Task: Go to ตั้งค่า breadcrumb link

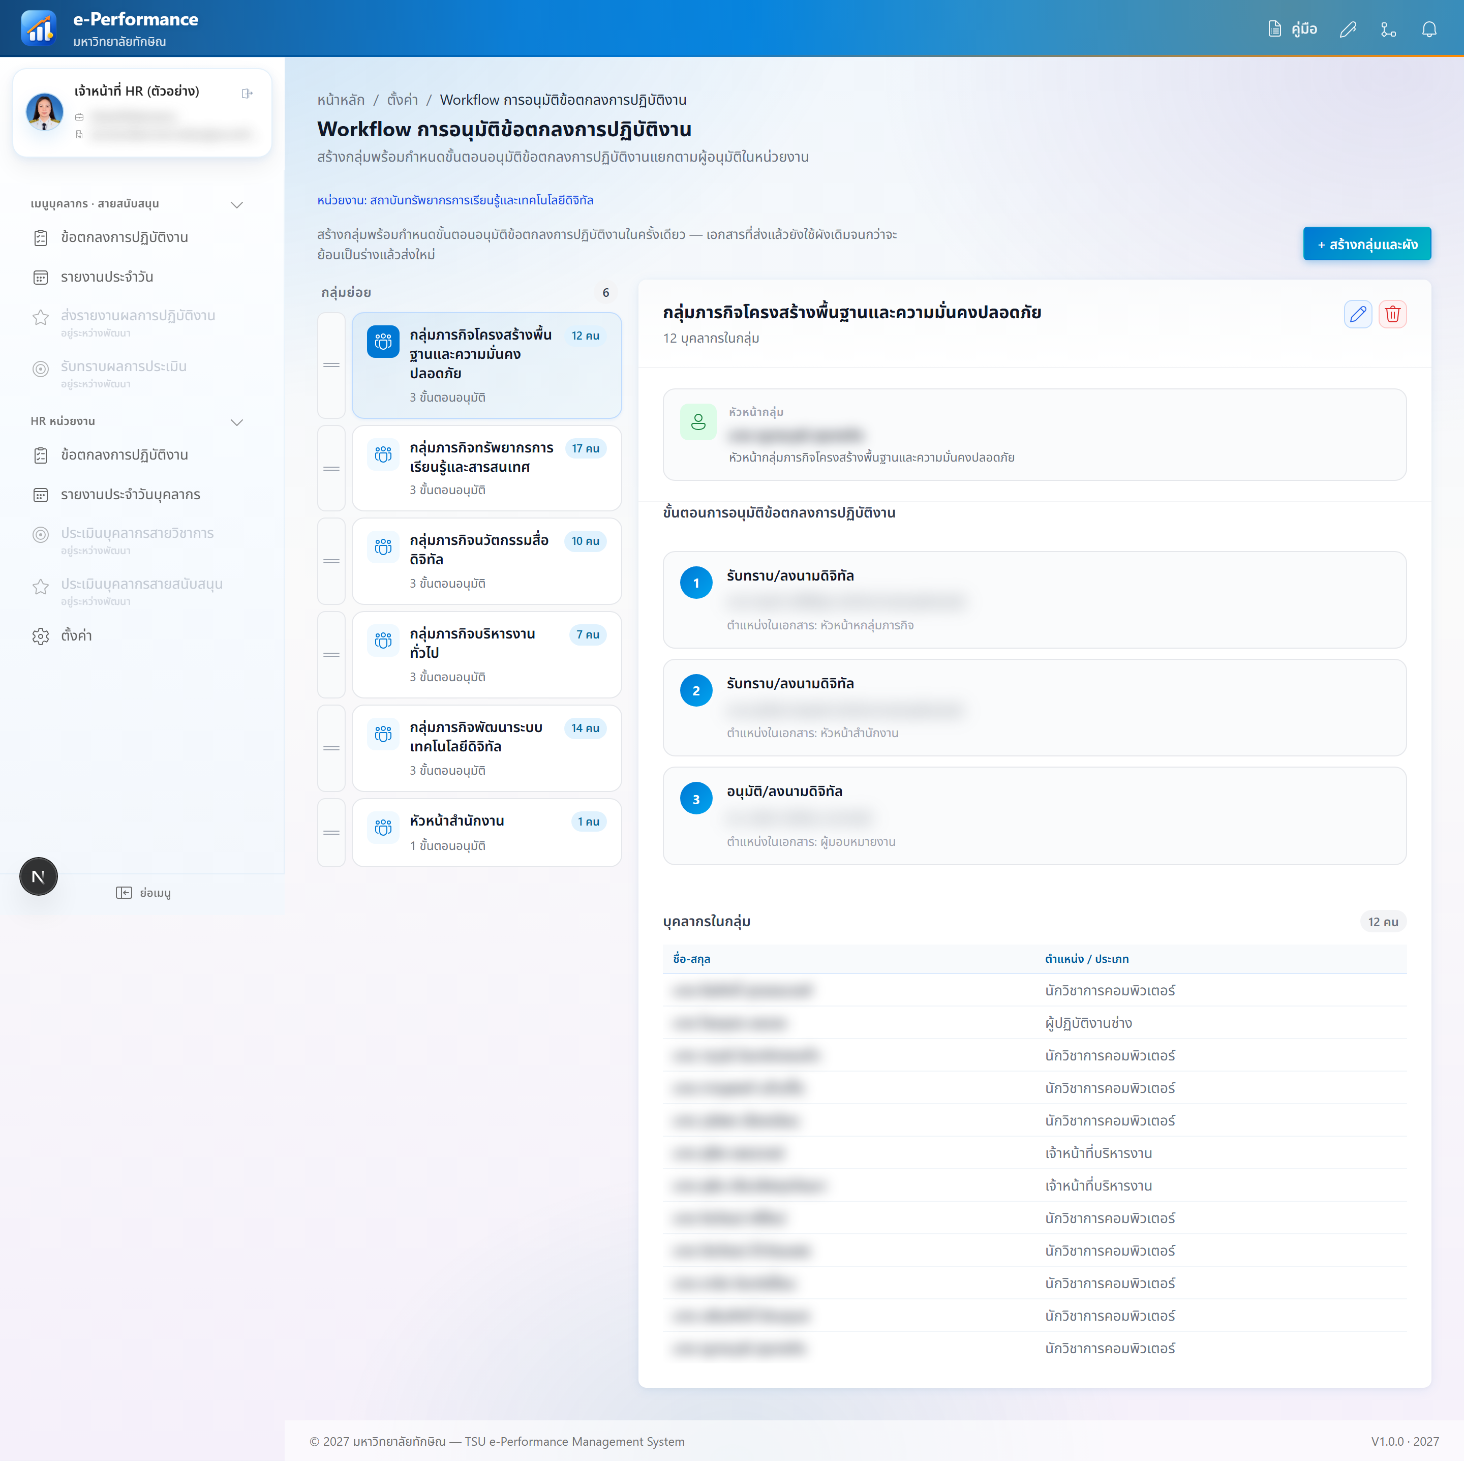Action: [403, 99]
